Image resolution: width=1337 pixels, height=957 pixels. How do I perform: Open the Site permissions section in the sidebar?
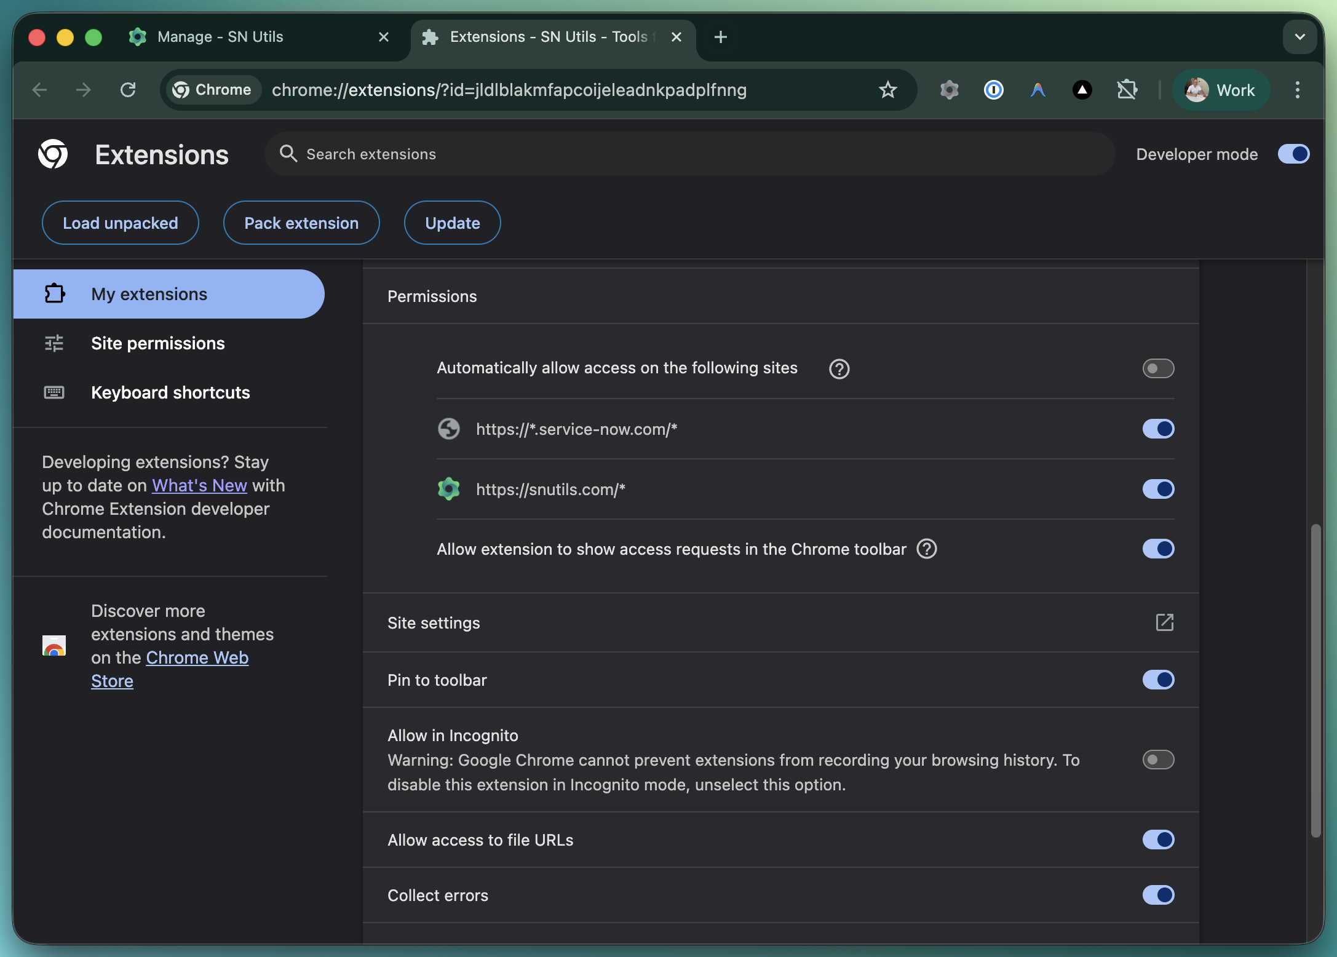click(x=157, y=343)
